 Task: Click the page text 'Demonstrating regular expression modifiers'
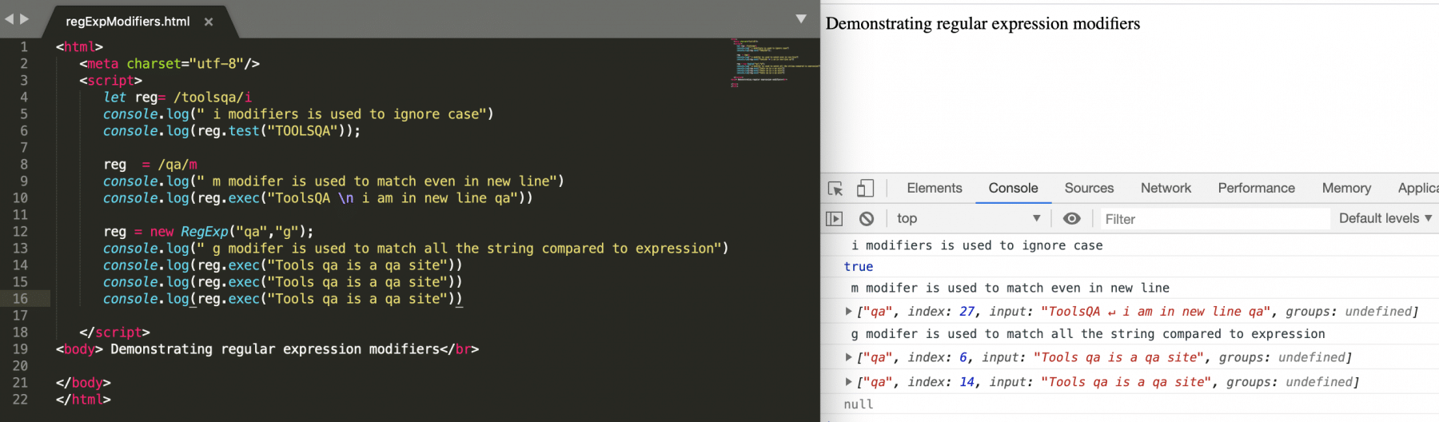(983, 24)
